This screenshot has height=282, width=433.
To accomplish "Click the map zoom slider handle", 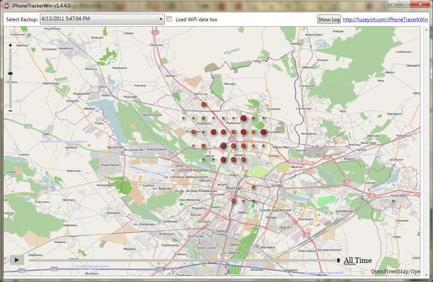I will tap(10, 74).
